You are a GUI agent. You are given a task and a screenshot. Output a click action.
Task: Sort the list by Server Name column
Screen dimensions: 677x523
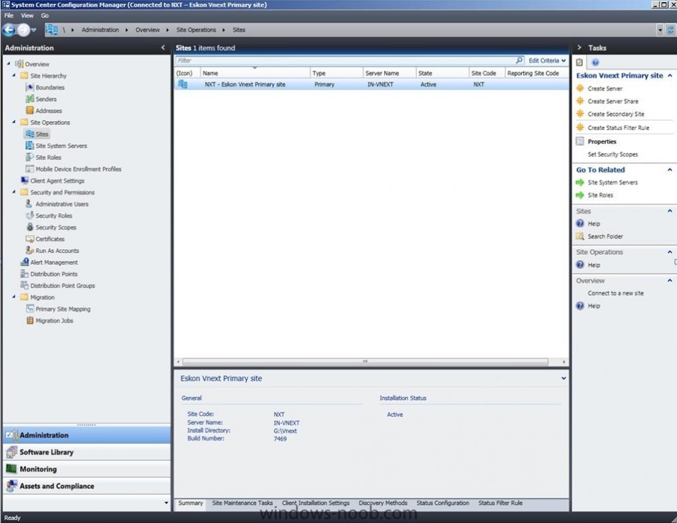coord(390,73)
